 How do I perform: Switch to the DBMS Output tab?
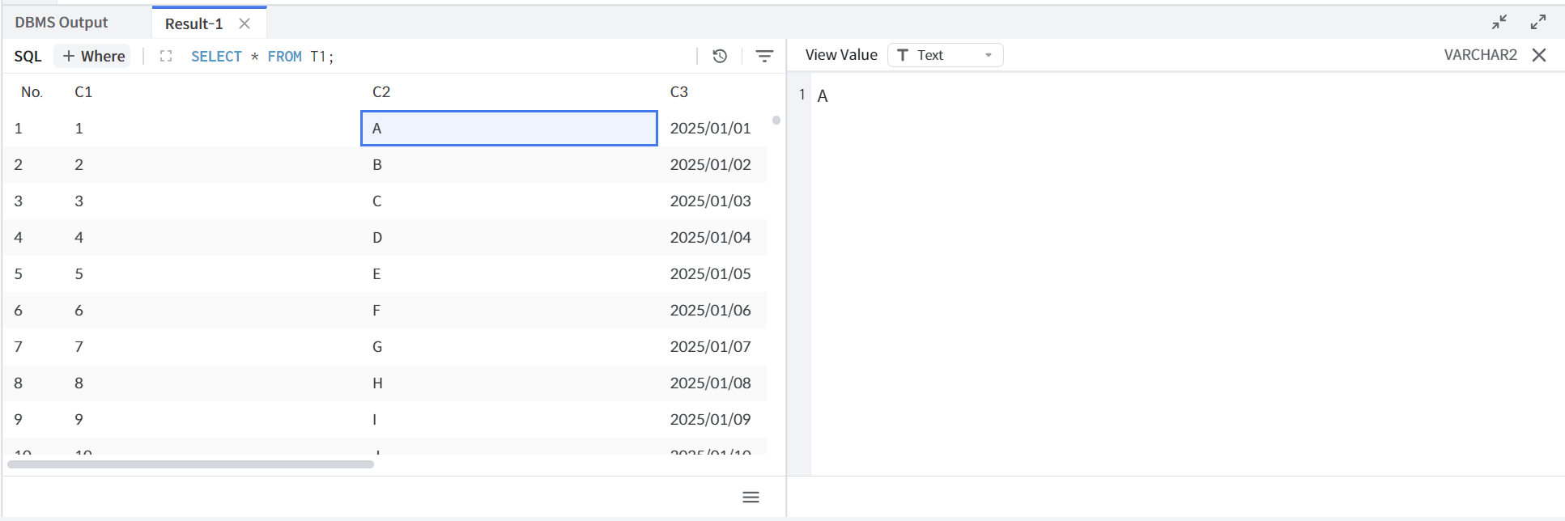(x=62, y=23)
